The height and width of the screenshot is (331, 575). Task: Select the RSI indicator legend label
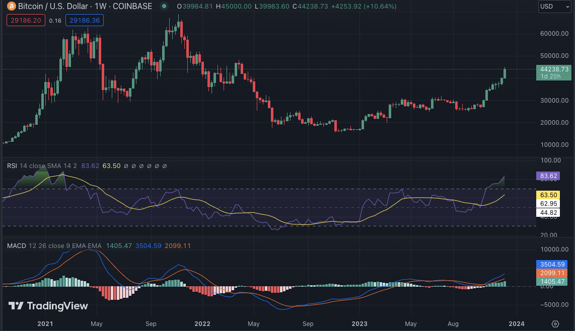coord(13,165)
